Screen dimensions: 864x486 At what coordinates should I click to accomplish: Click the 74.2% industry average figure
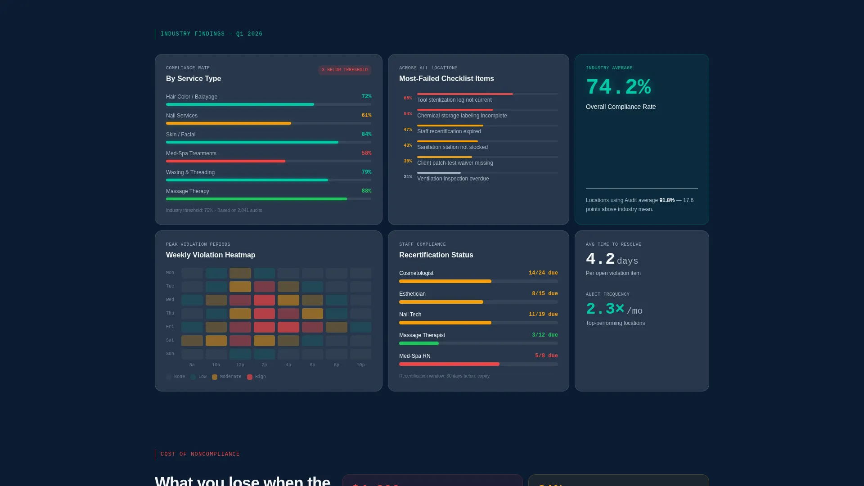click(x=618, y=87)
